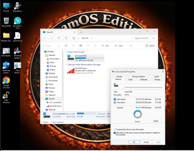Click Cancel in Local Disk Properties
The height and width of the screenshot is (151, 194).
(146, 142)
